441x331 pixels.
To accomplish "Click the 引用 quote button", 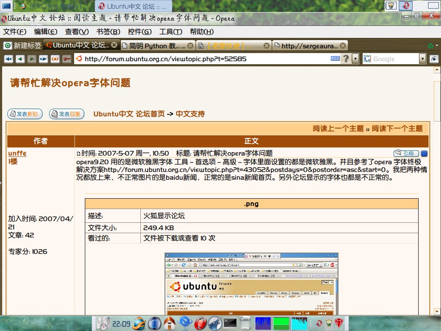I will (406, 153).
